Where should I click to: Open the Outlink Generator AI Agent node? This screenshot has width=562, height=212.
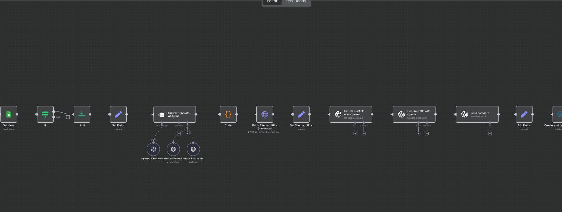point(174,114)
